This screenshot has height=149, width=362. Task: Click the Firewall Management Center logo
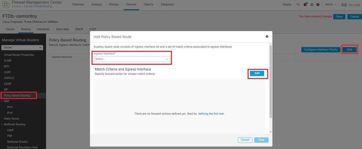point(6,4)
